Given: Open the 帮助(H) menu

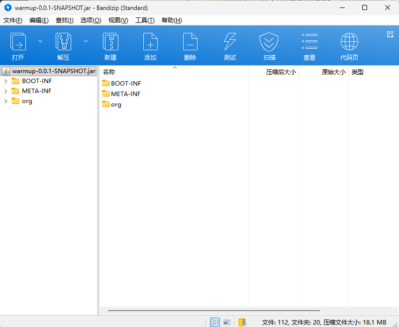Looking at the screenshot, I should coord(172,20).
